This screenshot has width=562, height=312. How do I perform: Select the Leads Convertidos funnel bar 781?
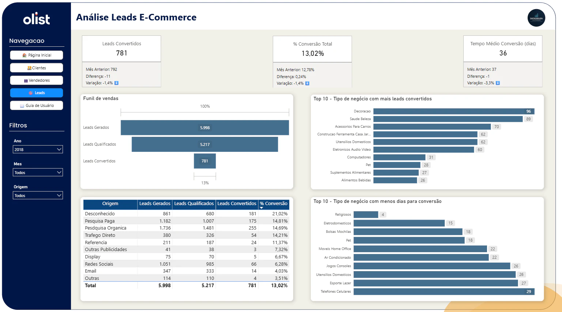pyautogui.click(x=205, y=161)
